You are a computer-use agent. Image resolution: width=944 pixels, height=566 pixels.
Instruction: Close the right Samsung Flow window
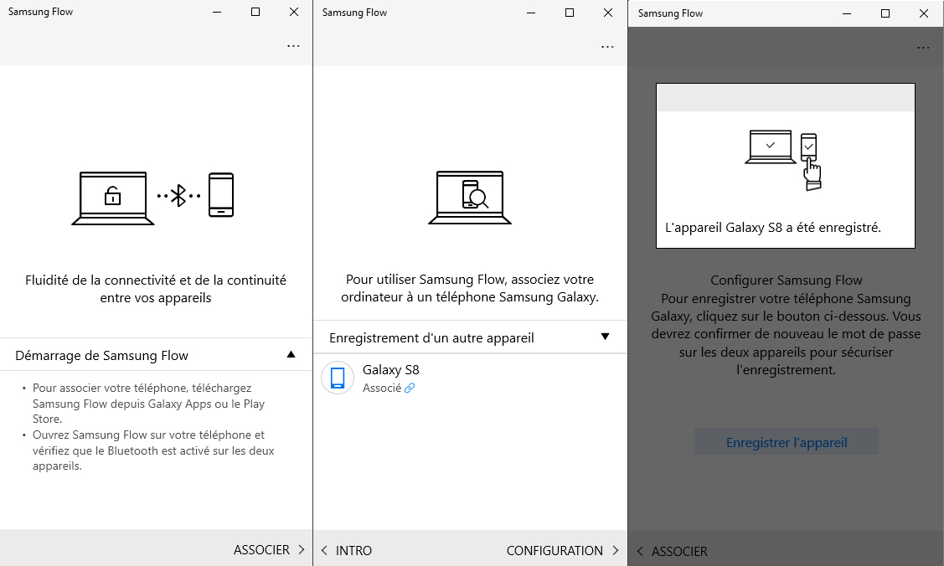click(x=924, y=13)
